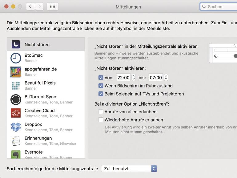Click the 07:00 end time field
The height and width of the screenshot is (178, 237).
tap(156, 77)
